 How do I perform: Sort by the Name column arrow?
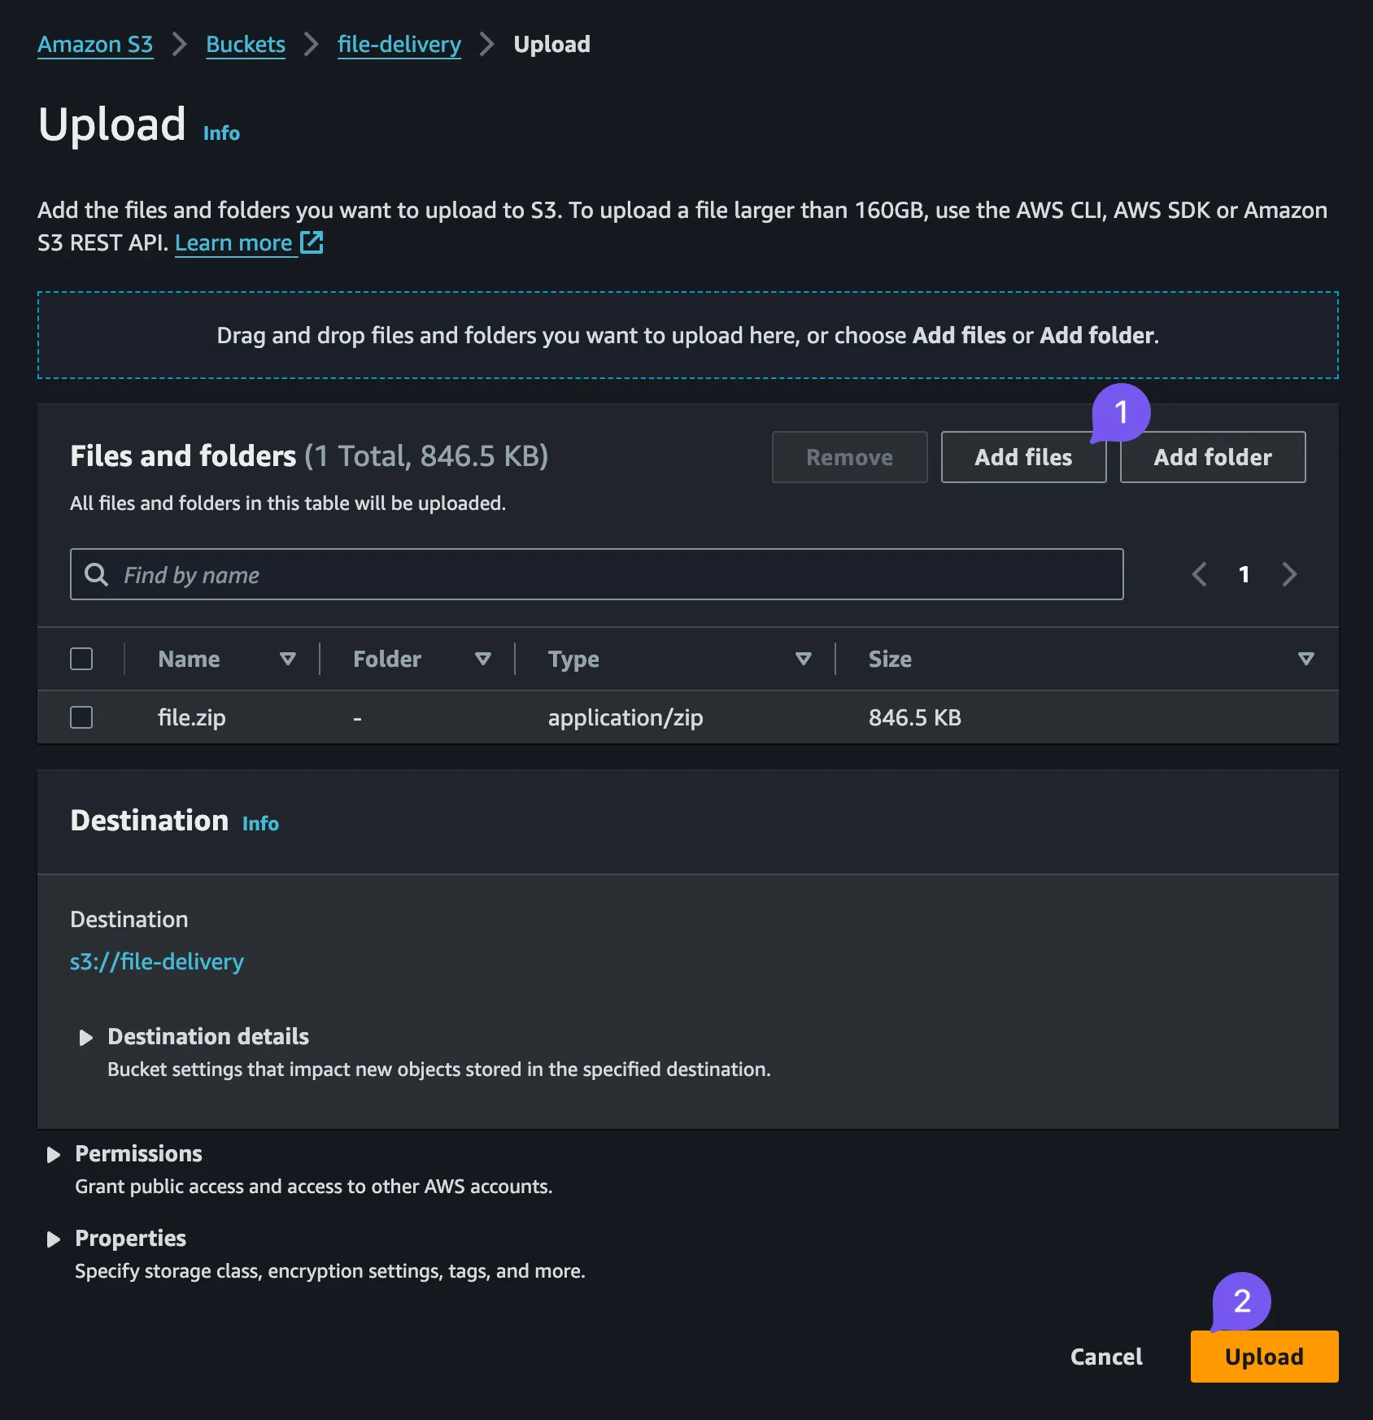(287, 659)
